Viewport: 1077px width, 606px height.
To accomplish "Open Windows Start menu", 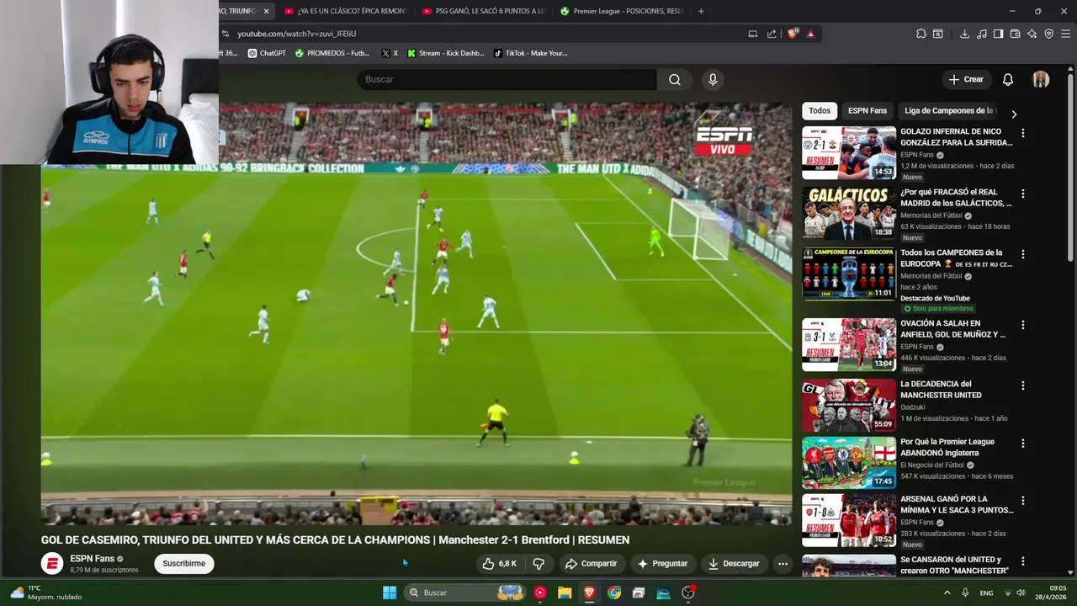I will [x=390, y=593].
